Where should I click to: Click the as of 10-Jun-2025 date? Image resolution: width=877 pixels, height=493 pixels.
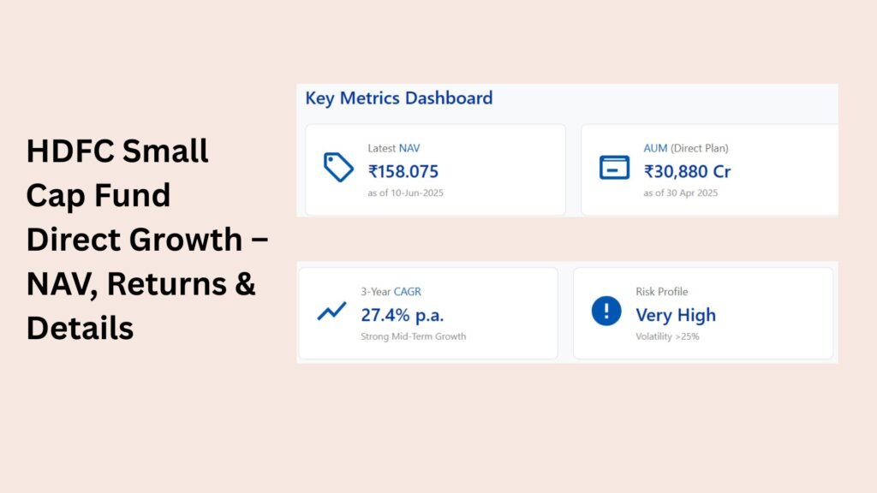click(405, 193)
